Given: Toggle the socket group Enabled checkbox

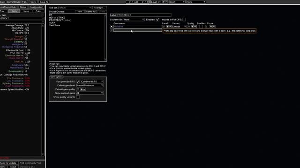Looking at the screenshot, I should (x=157, y=20).
